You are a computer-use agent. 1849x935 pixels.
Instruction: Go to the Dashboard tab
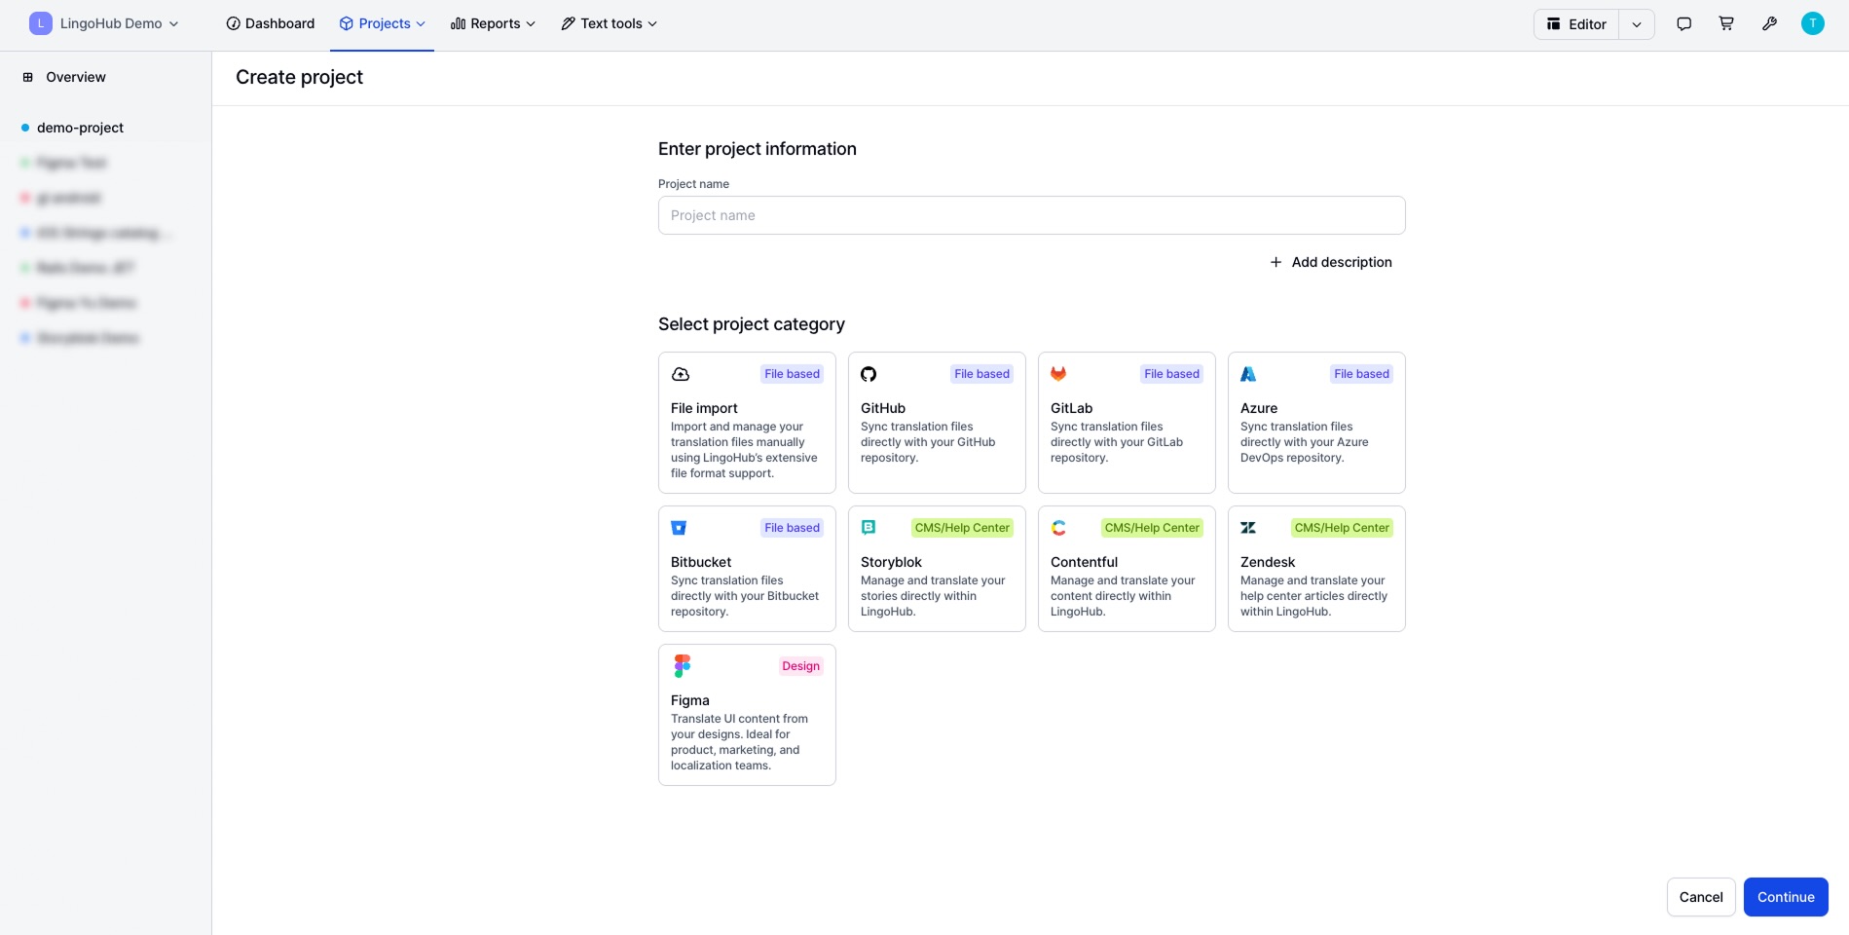point(271,24)
